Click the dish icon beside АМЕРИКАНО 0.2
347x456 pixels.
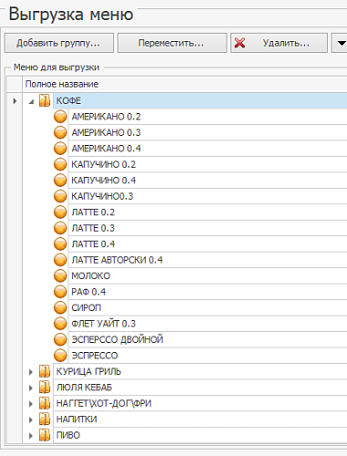60,117
